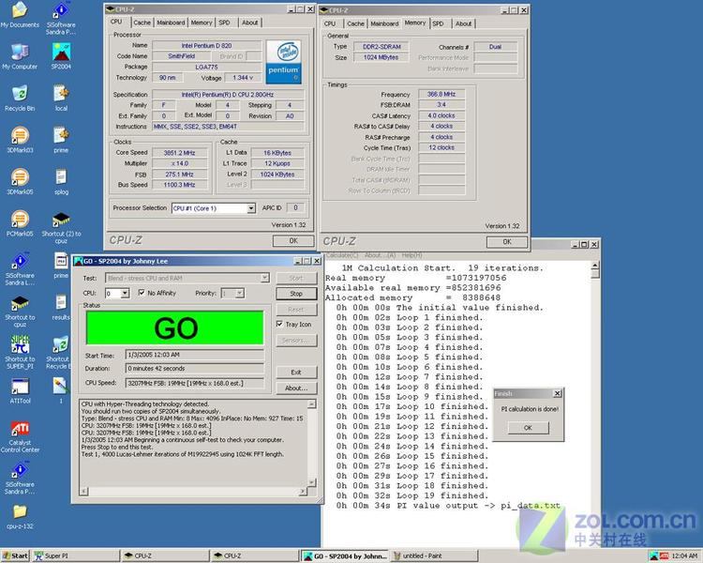Click OK in the right CPU-Z Memory window

507,241
